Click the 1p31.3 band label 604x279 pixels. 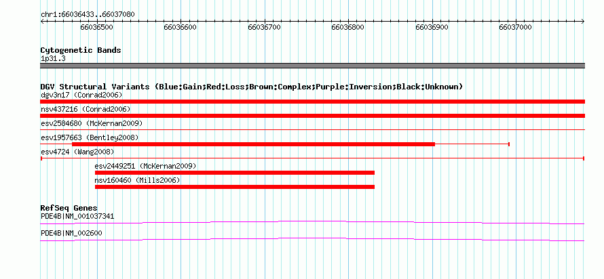pyautogui.click(x=52, y=59)
